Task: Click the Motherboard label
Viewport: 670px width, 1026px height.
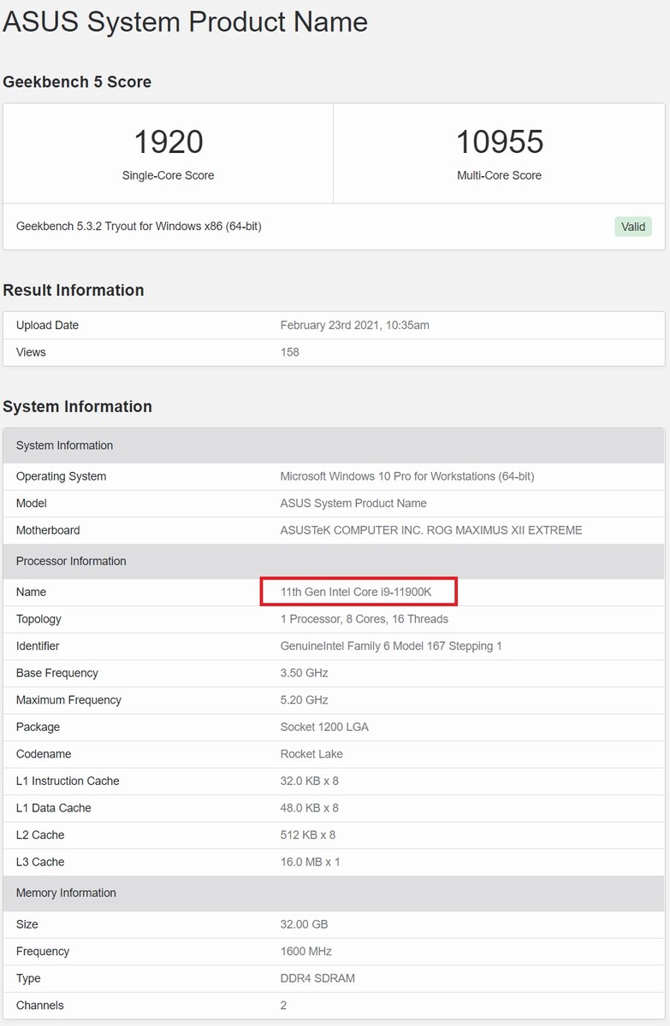Action: click(48, 530)
